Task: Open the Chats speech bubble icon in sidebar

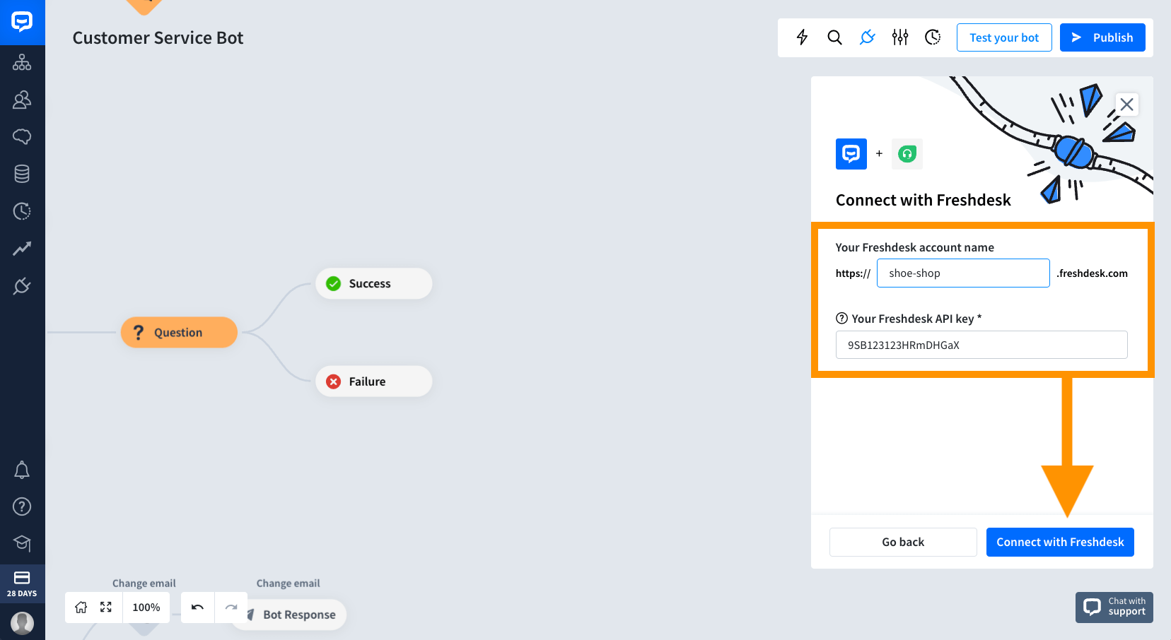Action: pyautogui.click(x=22, y=136)
